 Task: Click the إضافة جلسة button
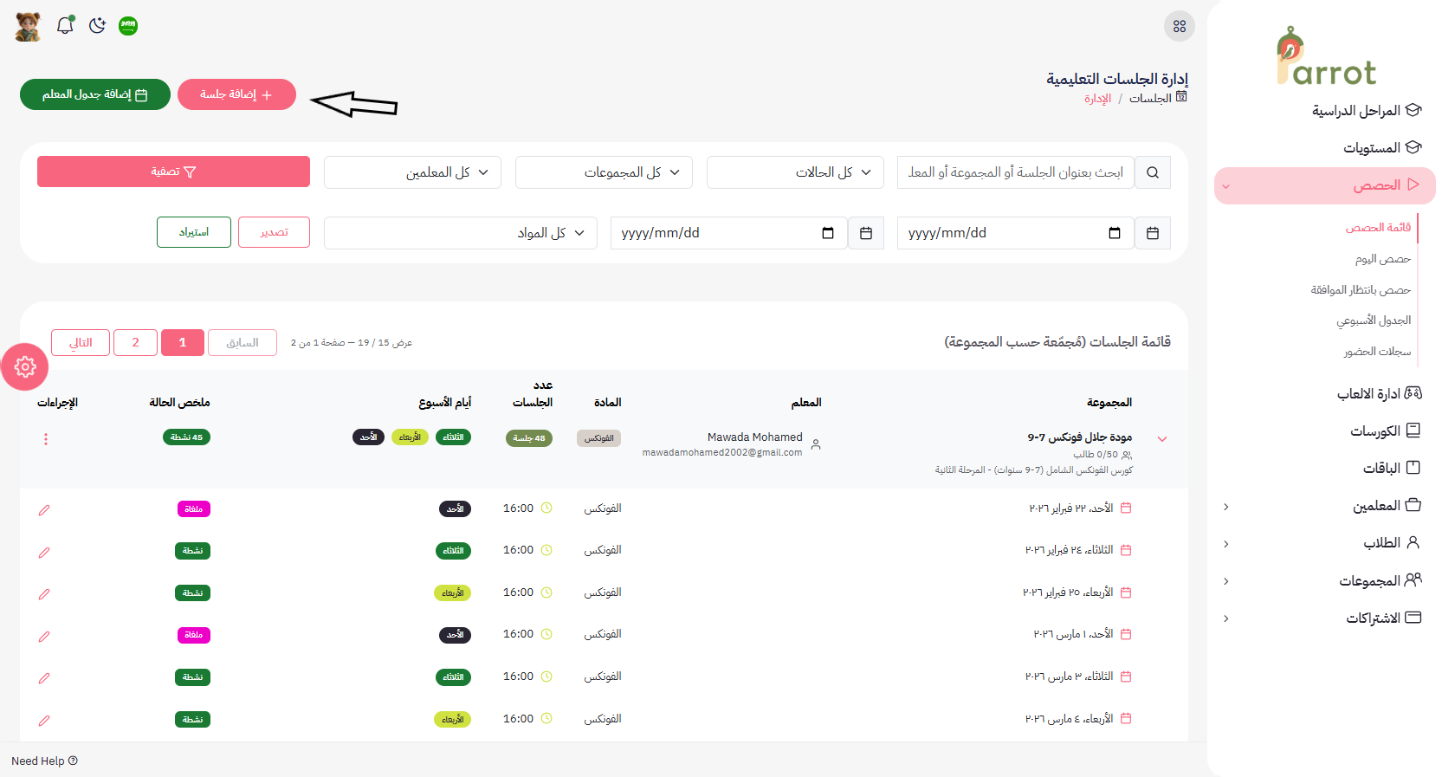(x=236, y=94)
